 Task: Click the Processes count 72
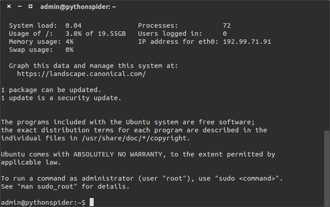(x=227, y=26)
